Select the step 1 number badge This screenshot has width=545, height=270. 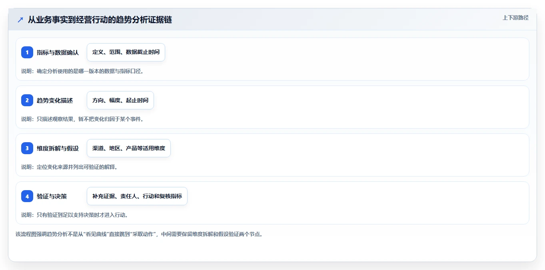[27, 52]
